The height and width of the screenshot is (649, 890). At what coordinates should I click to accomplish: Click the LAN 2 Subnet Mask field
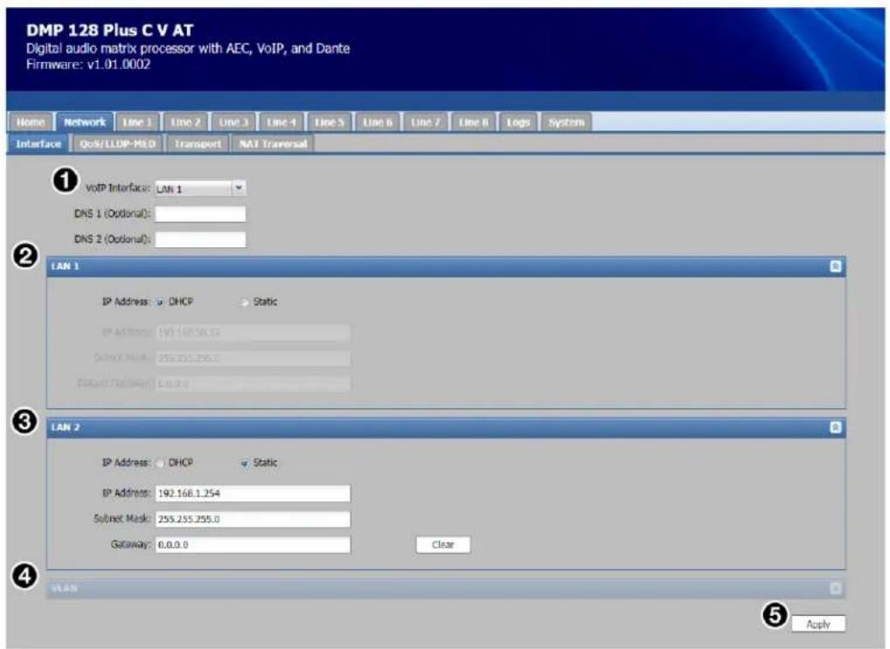tap(253, 519)
